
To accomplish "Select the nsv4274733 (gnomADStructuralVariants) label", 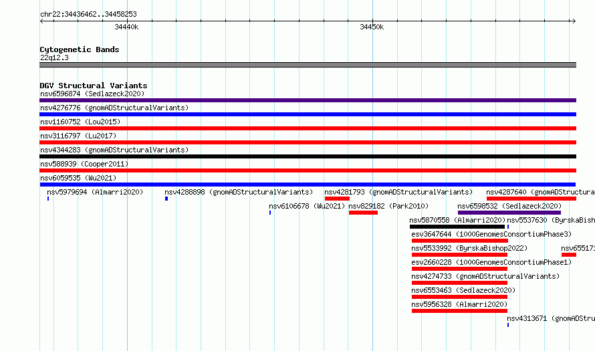I will 485,276.
